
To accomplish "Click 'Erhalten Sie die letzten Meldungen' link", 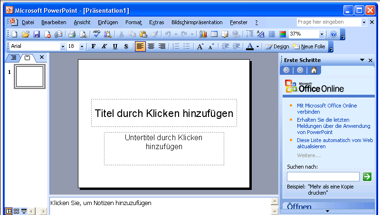I will (334, 126).
